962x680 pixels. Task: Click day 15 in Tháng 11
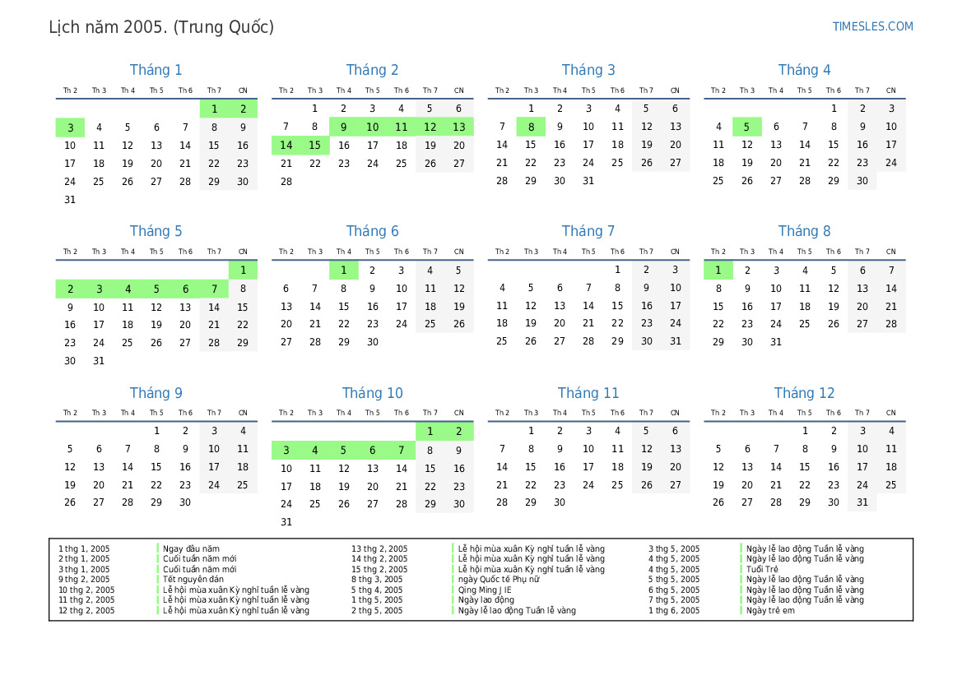[x=531, y=467]
